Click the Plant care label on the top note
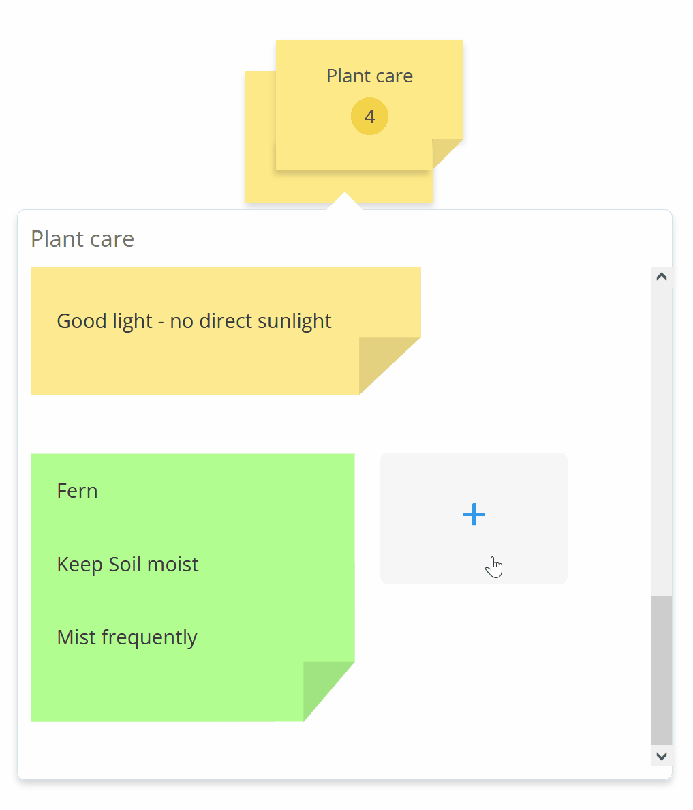 pyautogui.click(x=369, y=76)
